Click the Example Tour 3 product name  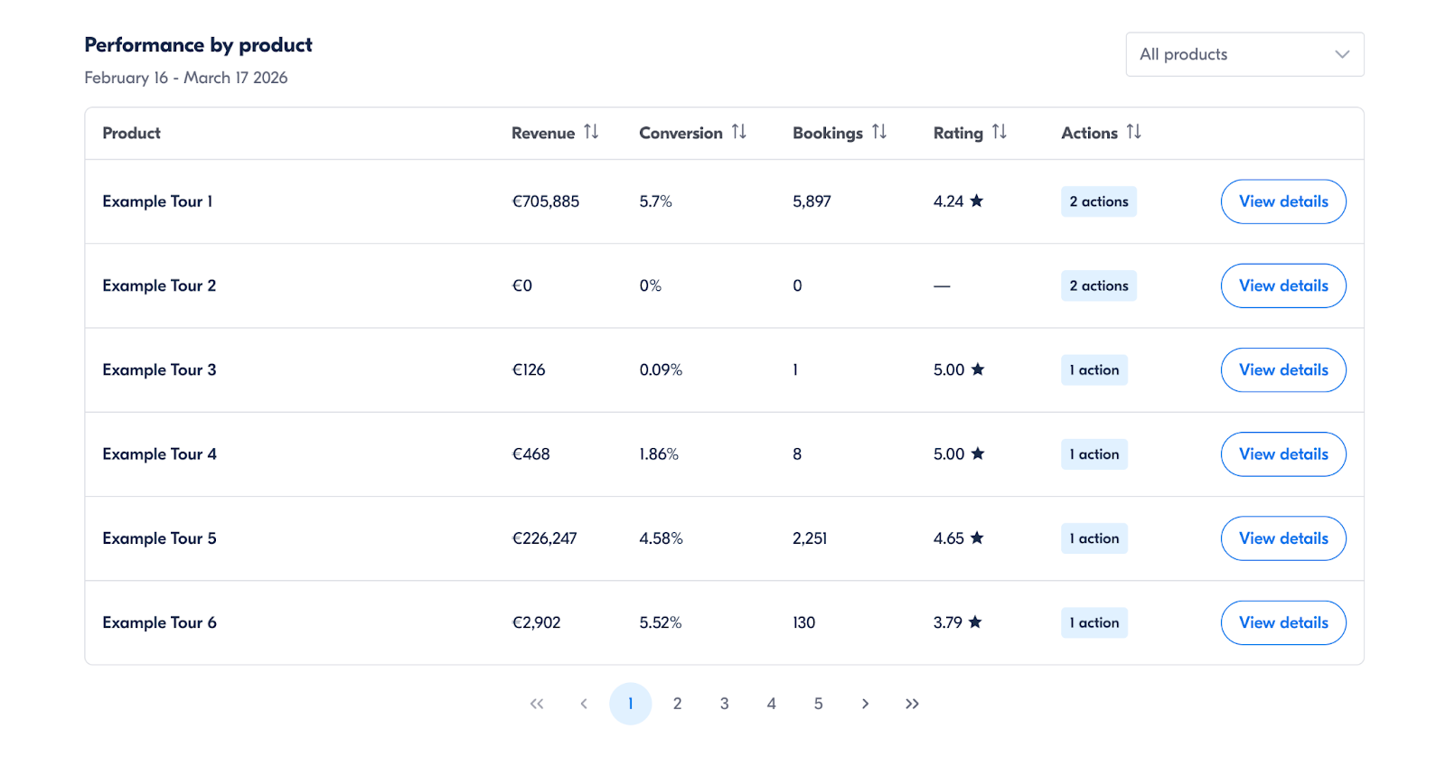pos(159,369)
